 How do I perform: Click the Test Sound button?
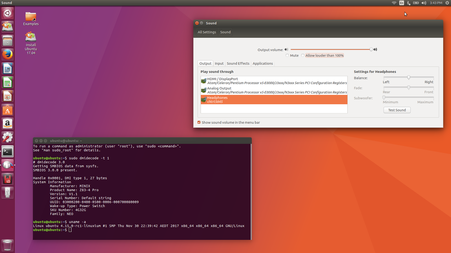point(397,110)
